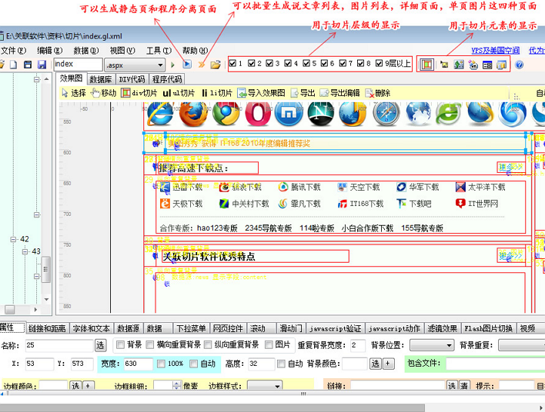This screenshot has width=545, height=412.
Task: Click the 背景颜色 color box
Action: pos(355,364)
